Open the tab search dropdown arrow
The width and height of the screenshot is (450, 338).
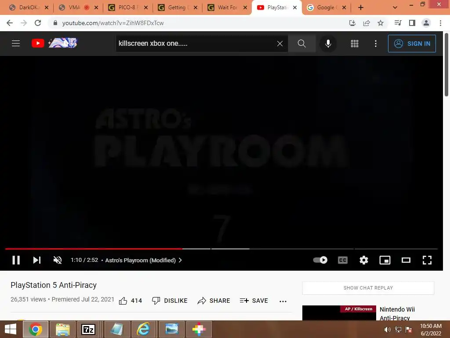(x=395, y=7)
